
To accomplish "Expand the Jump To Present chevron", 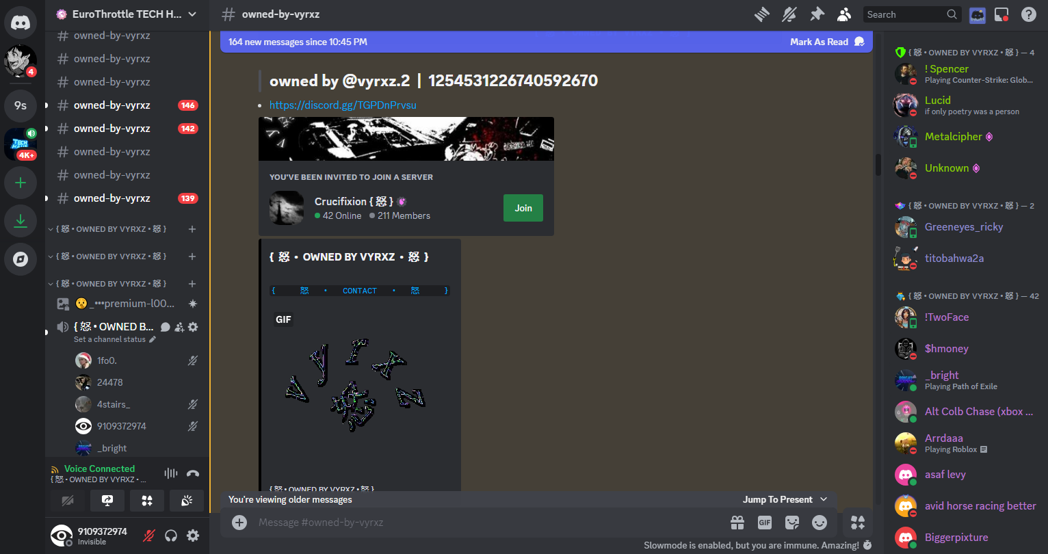I will 824,499.
